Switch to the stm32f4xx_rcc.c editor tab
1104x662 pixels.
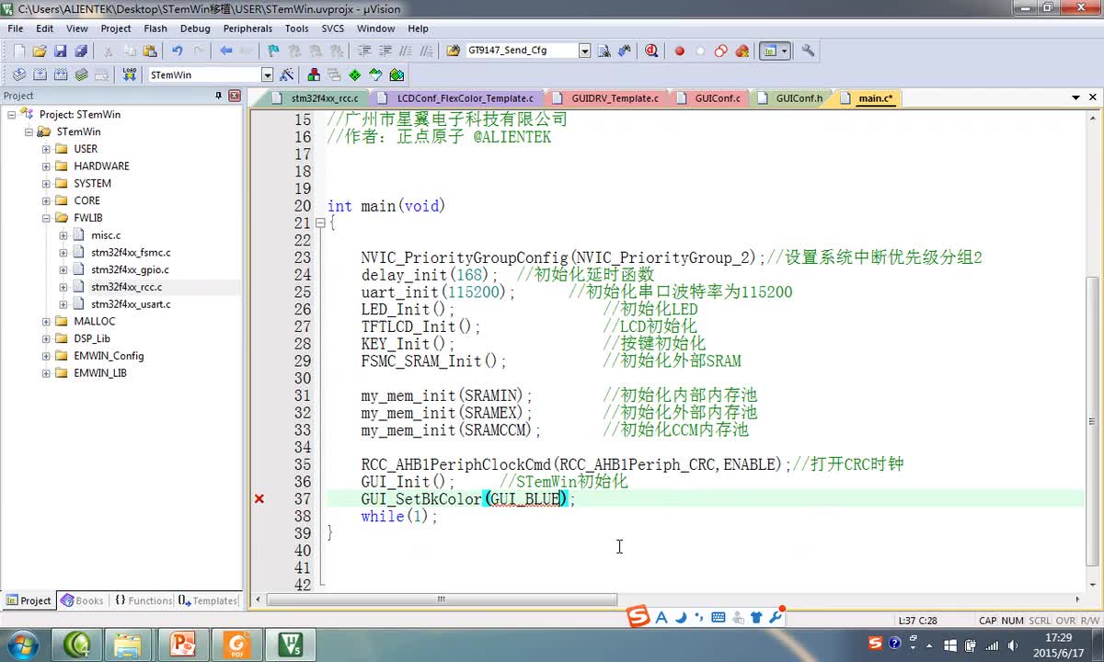(317, 97)
